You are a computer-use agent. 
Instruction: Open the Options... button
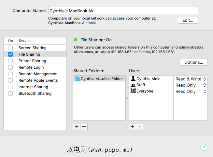coord(193,62)
